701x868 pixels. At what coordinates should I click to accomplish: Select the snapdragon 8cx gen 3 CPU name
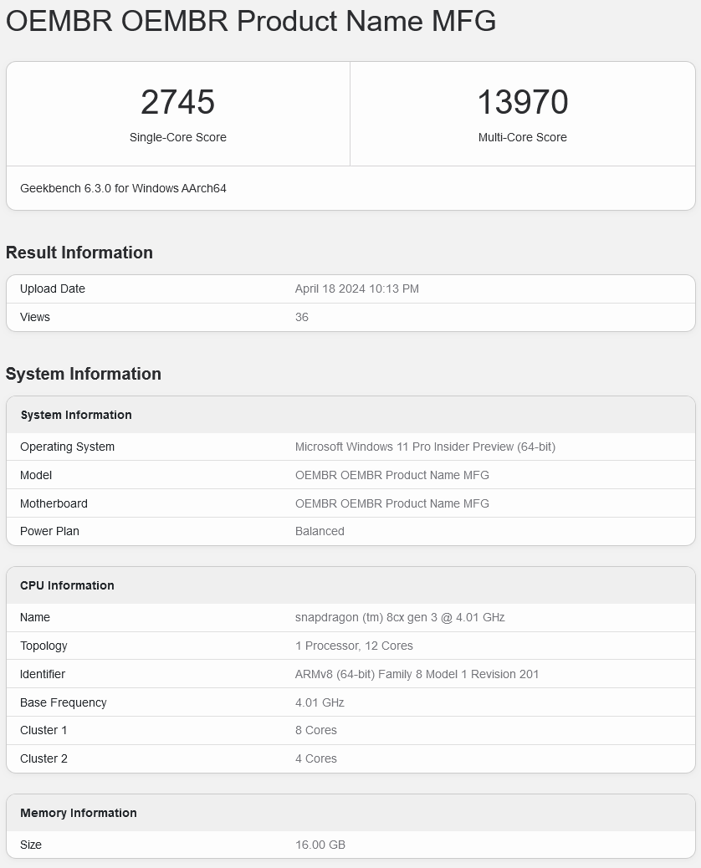coord(400,617)
